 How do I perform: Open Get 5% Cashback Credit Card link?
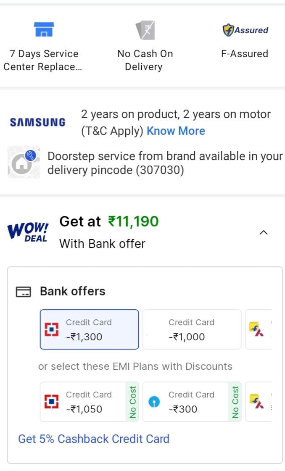pyautogui.click(x=93, y=439)
